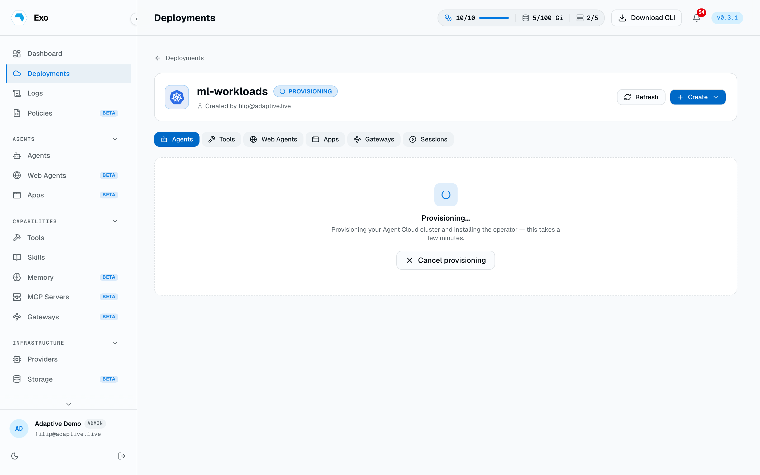Click the 2/5 servers quota indicator
Viewport: 760px width, 475px height.
[587, 18]
